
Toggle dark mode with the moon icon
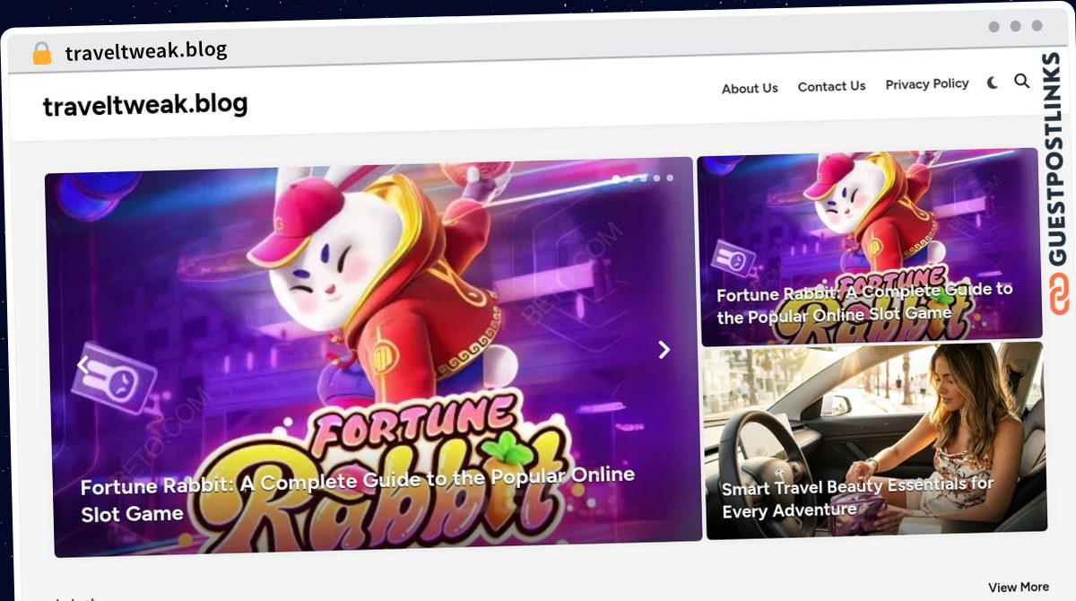point(993,83)
